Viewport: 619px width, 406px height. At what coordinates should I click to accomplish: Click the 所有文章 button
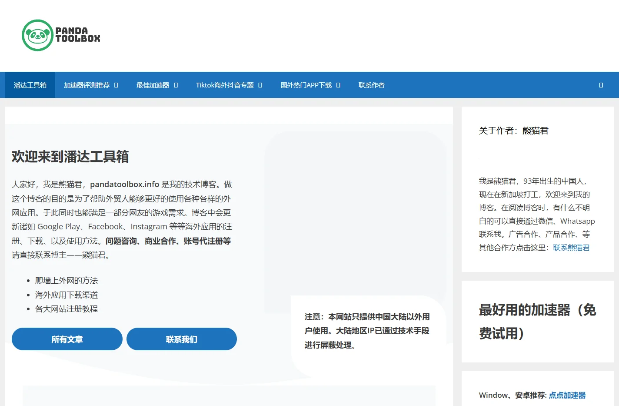pyautogui.click(x=67, y=339)
